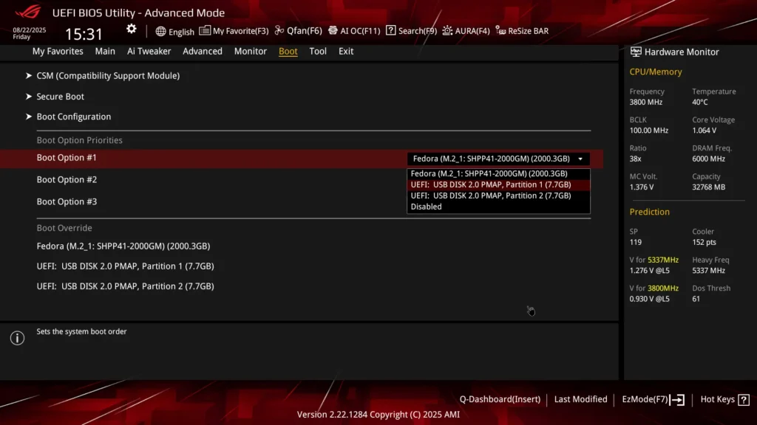
Task: Select the Boot tab
Action: pyautogui.click(x=288, y=51)
